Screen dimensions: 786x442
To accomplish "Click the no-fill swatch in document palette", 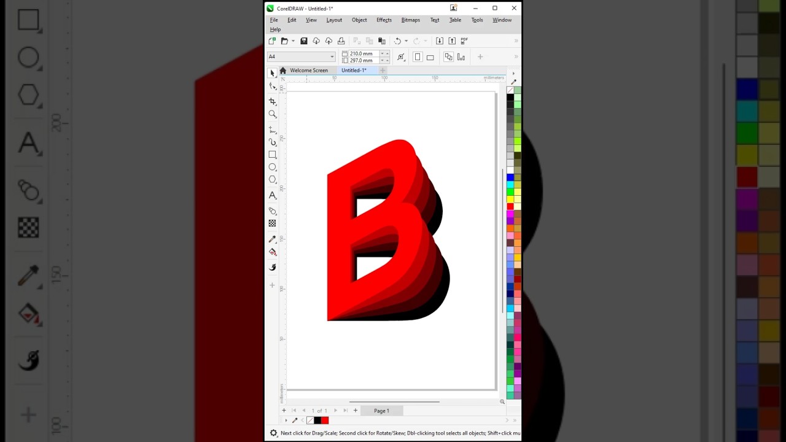I will click(310, 421).
